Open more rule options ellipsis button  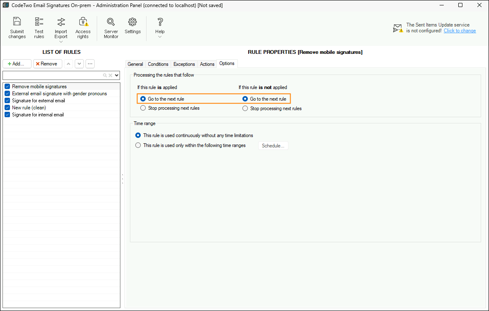click(90, 64)
